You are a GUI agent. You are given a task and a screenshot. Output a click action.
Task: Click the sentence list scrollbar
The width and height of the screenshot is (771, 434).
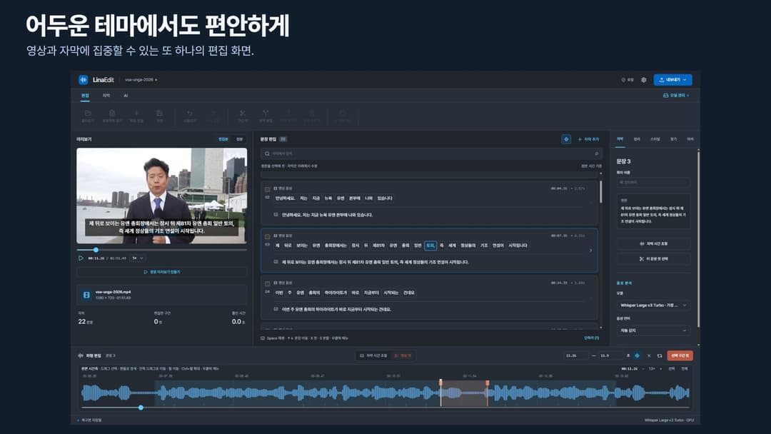click(600, 192)
